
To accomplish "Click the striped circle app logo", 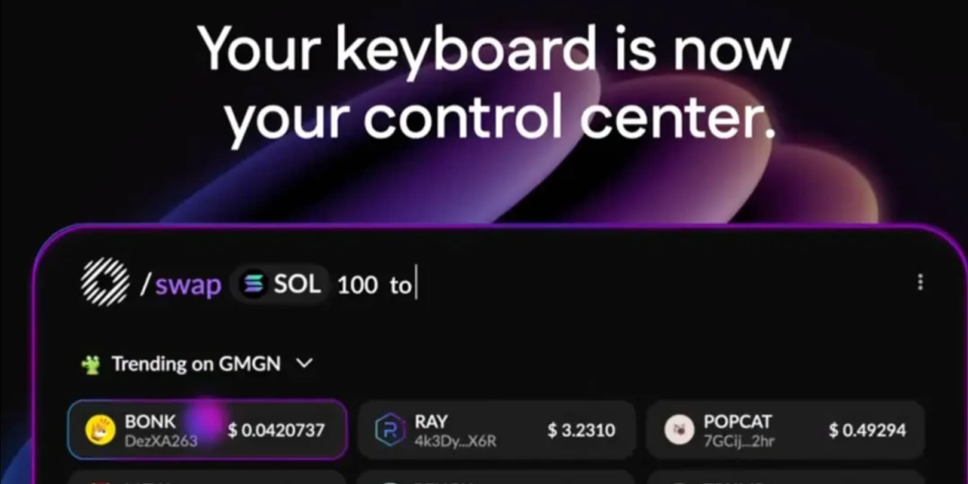I will tap(105, 282).
